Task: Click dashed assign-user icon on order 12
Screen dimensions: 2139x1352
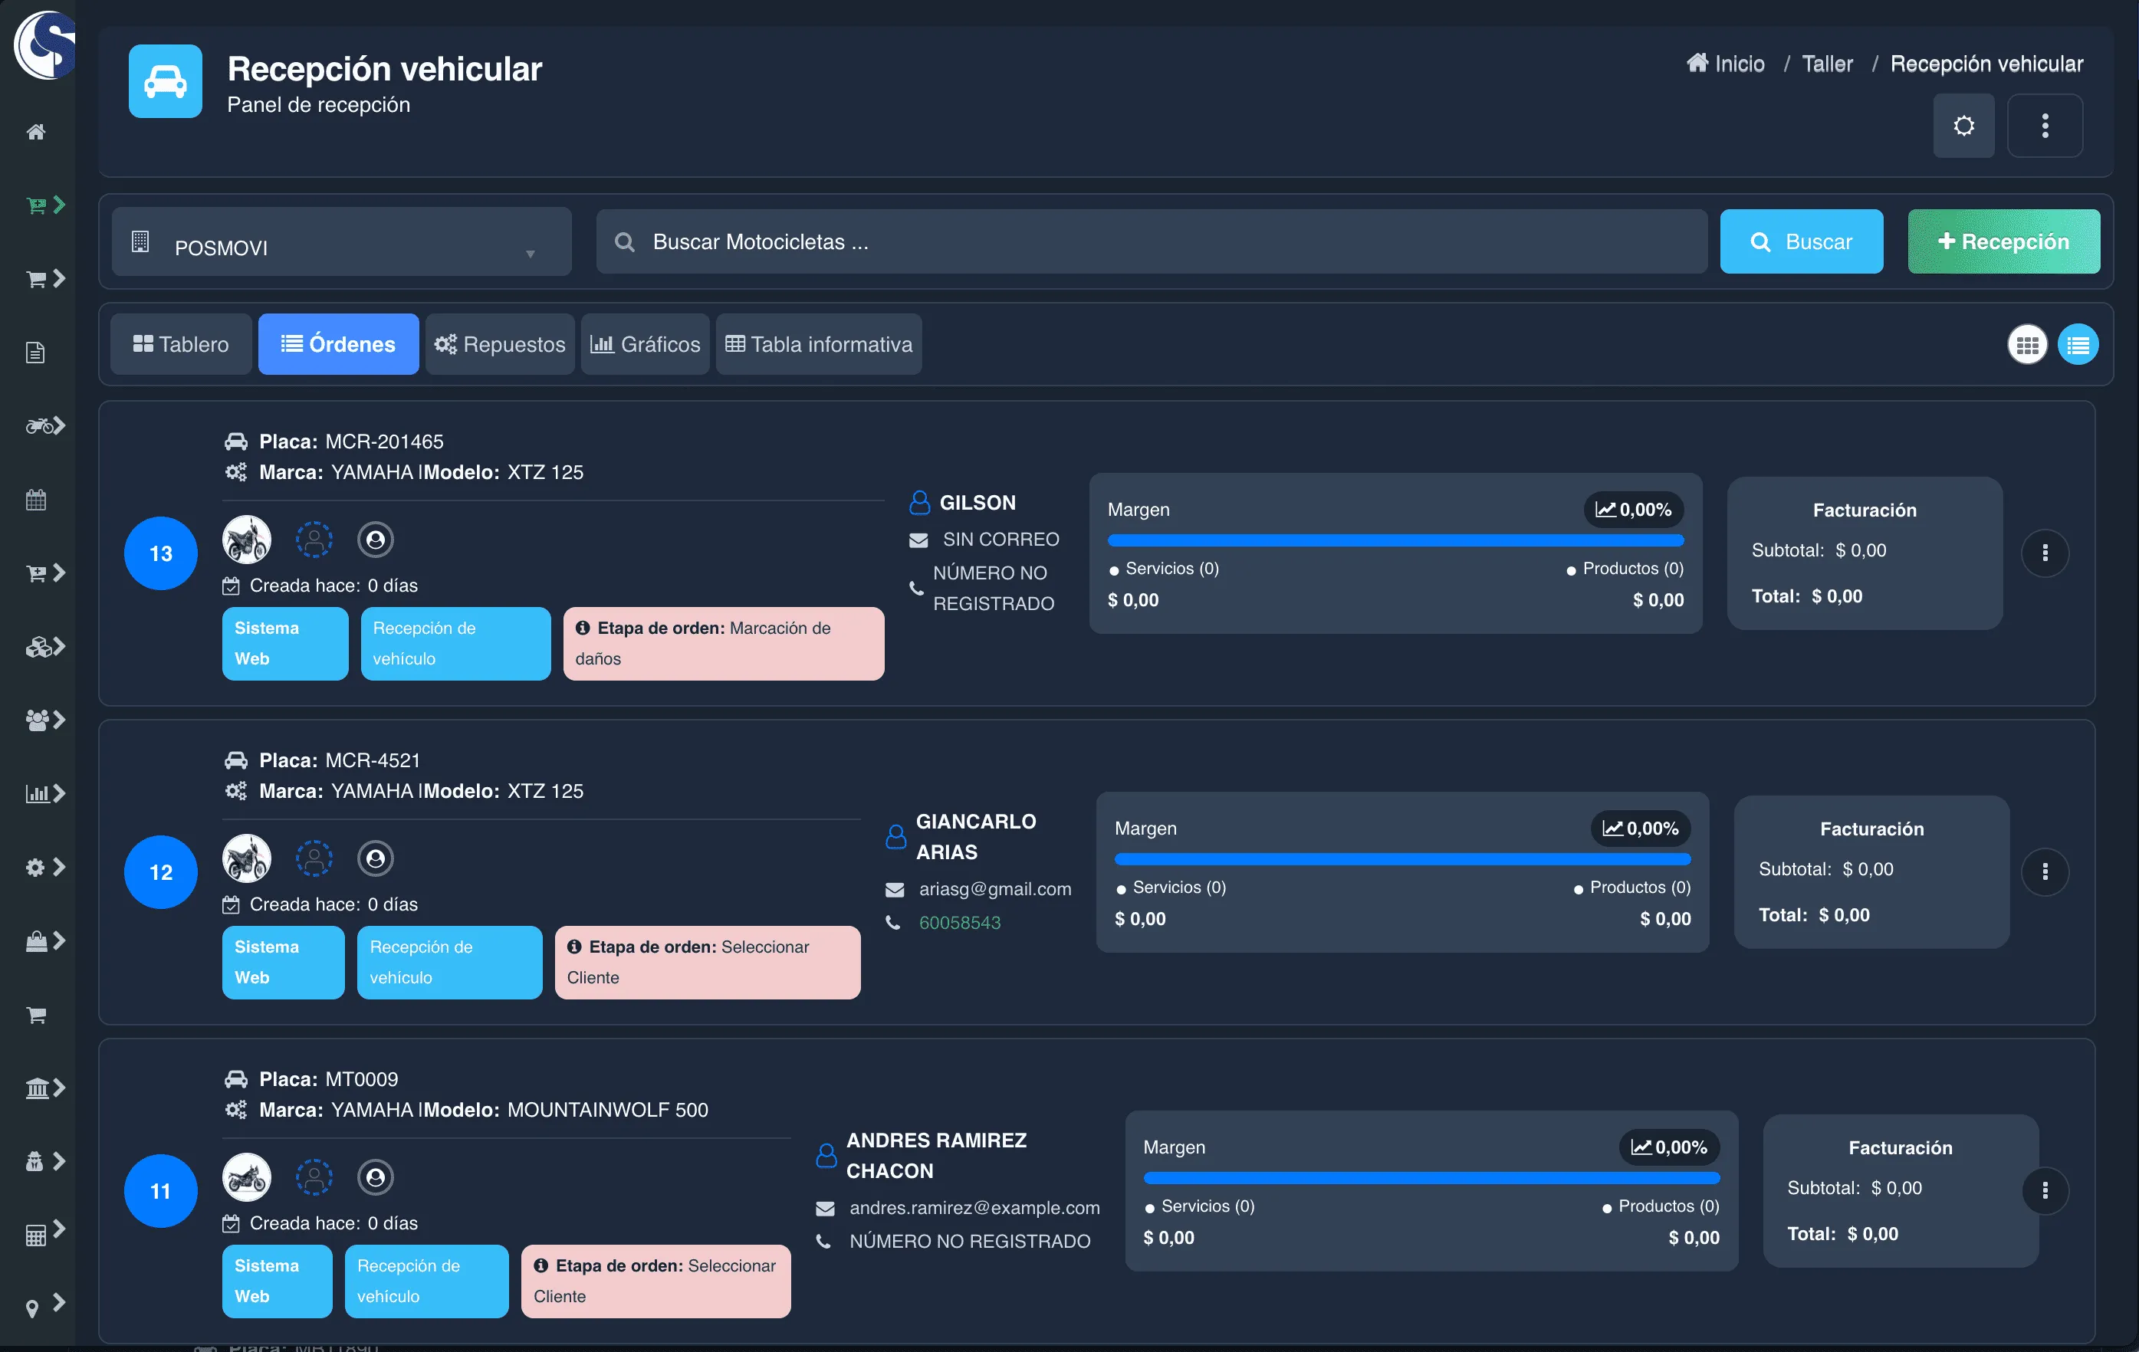Action: click(x=314, y=858)
